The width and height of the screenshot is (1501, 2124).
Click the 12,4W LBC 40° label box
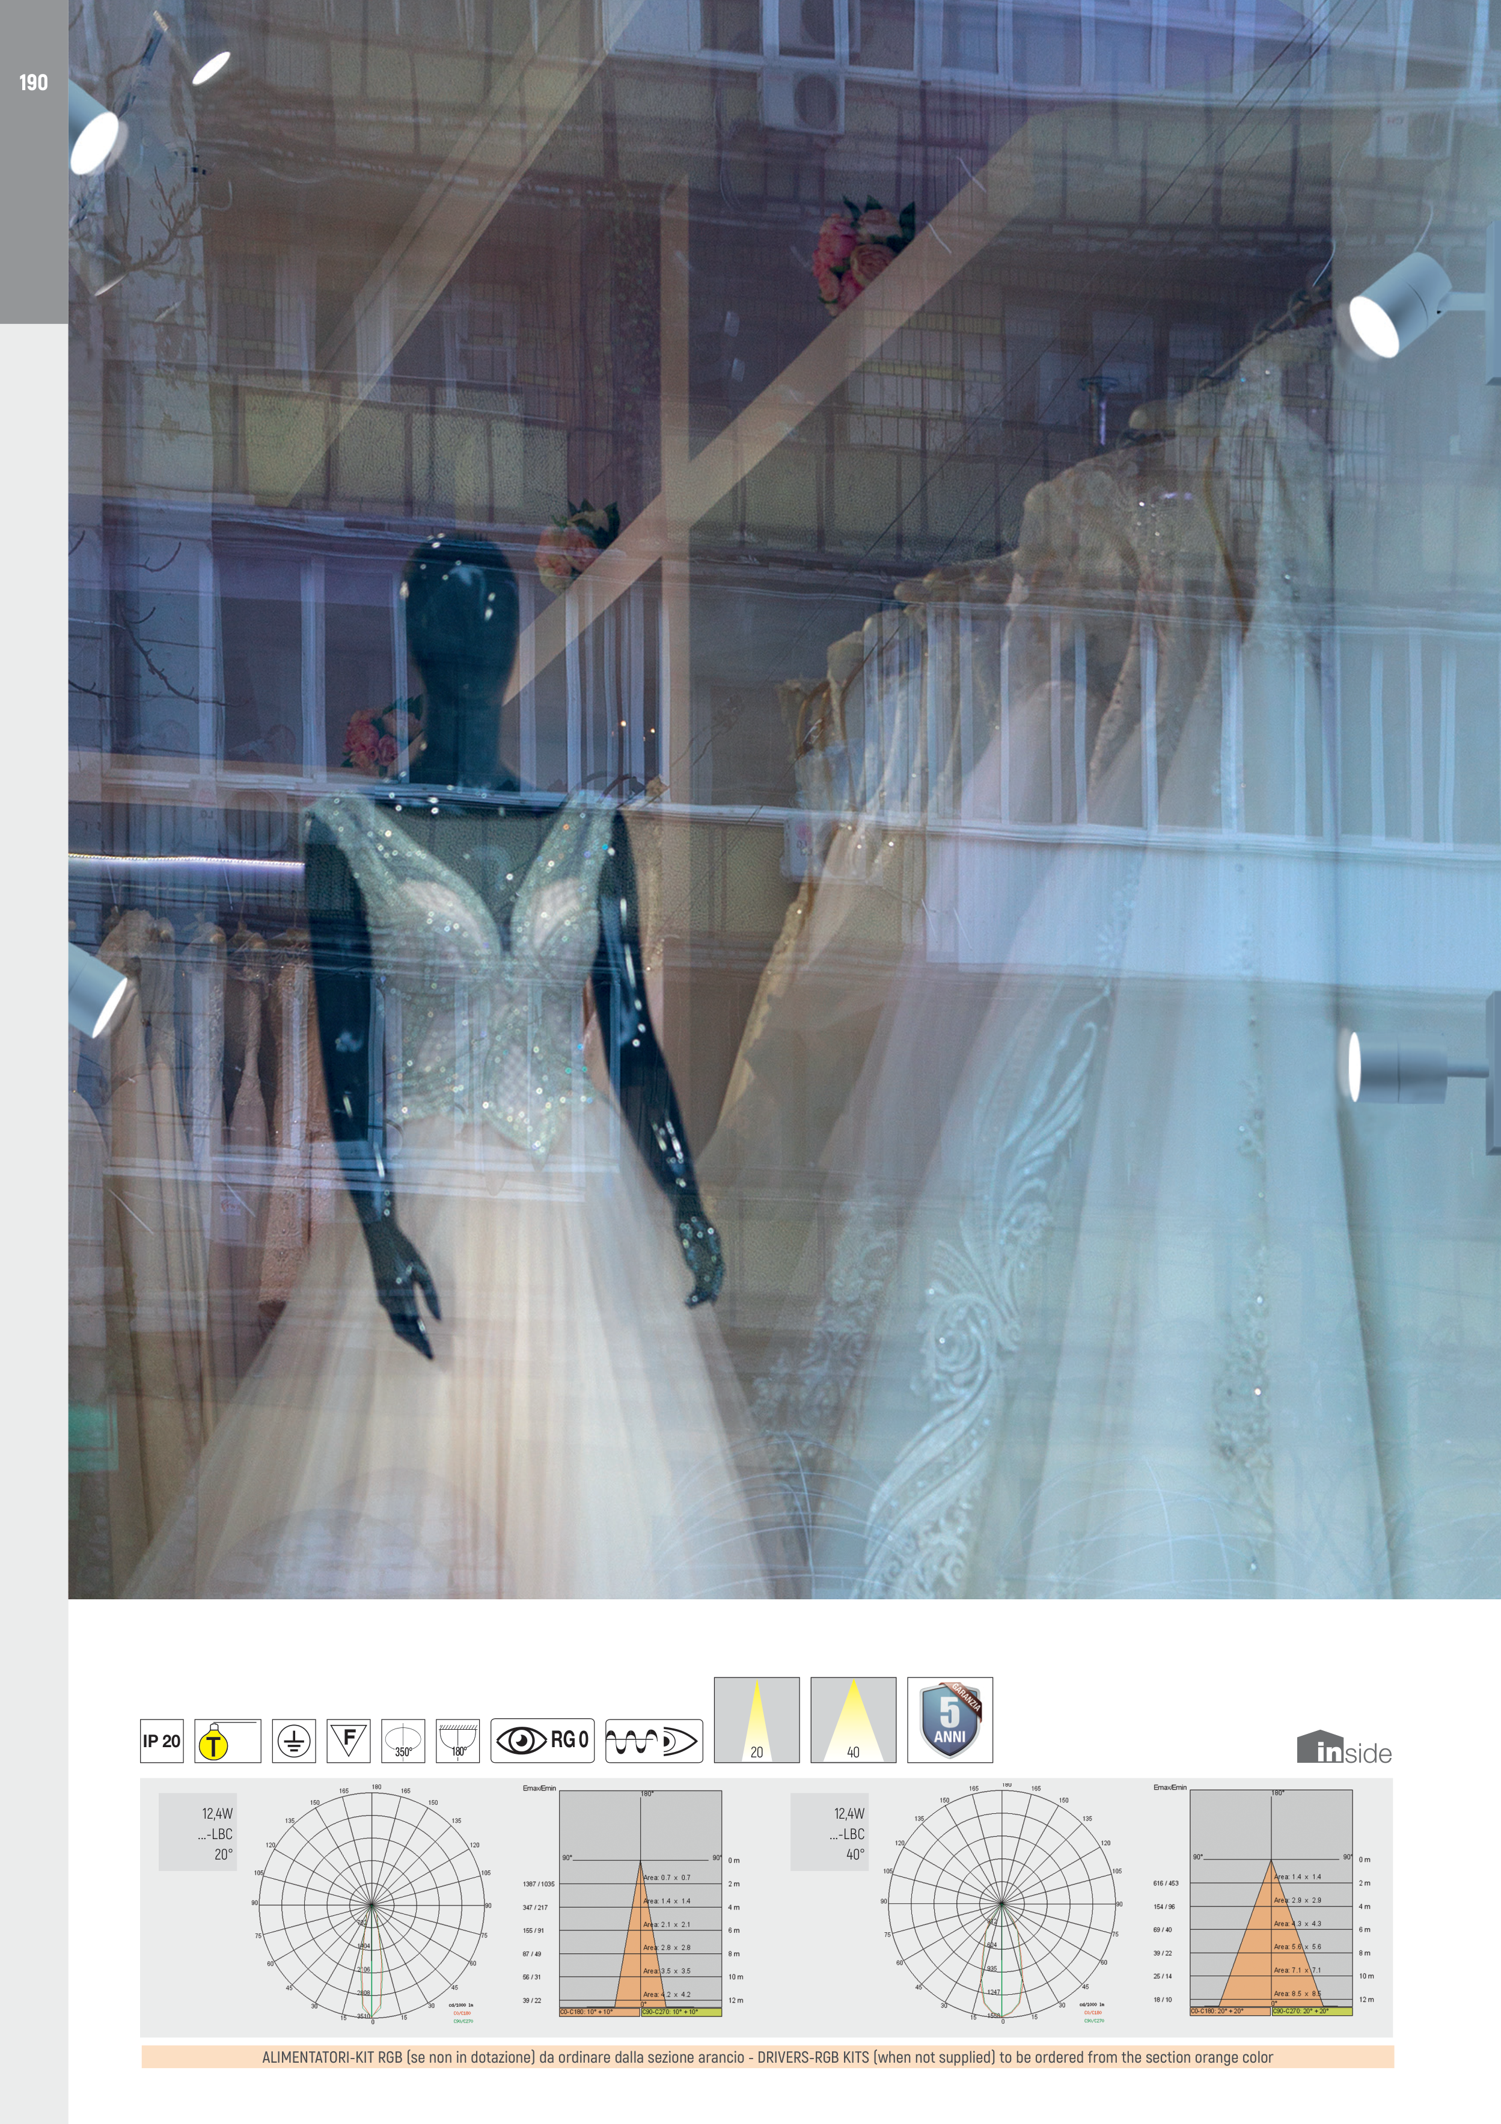coord(828,1833)
